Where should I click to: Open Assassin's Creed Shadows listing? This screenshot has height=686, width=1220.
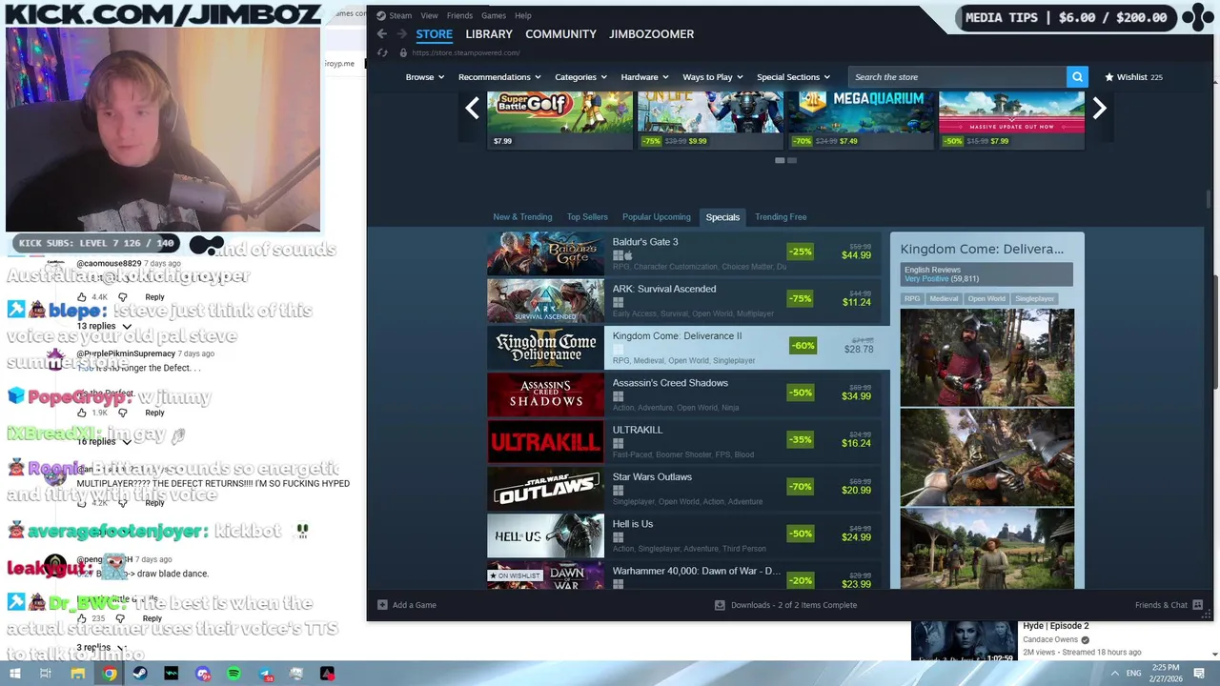pyautogui.click(x=682, y=394)
